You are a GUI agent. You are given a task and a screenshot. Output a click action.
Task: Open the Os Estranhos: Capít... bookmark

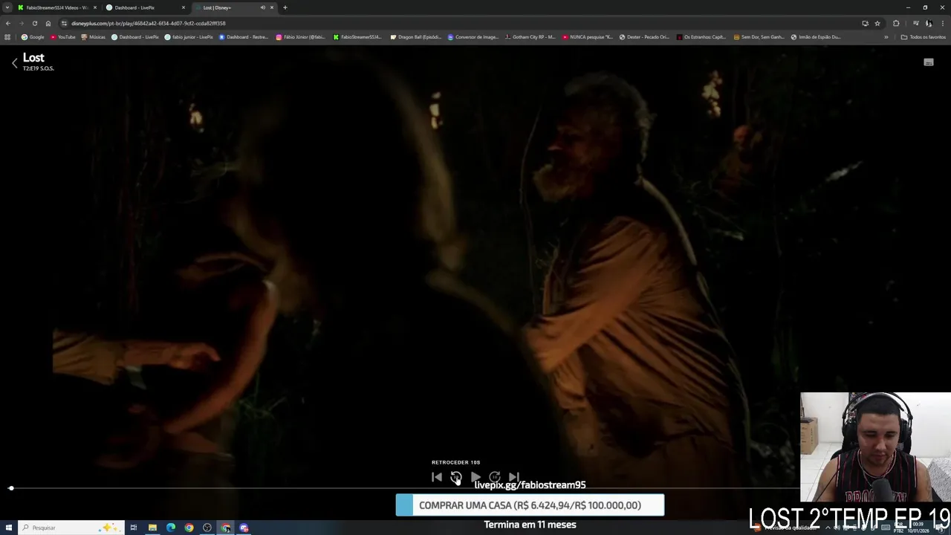tap(701, 37)
